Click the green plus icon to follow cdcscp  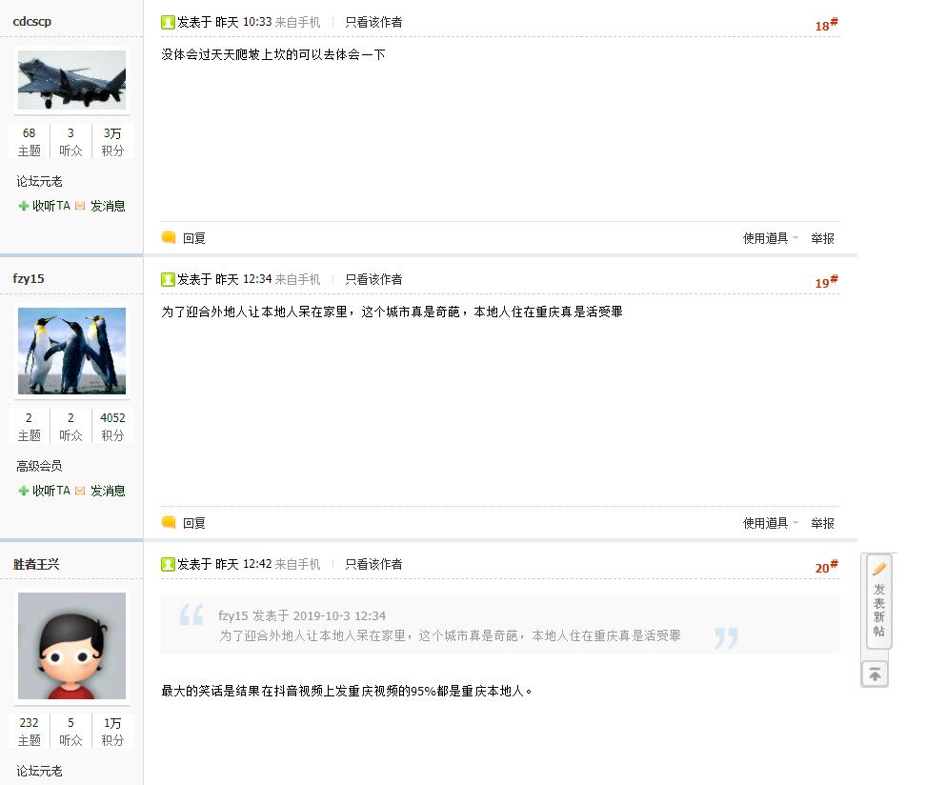pos(24,206)
